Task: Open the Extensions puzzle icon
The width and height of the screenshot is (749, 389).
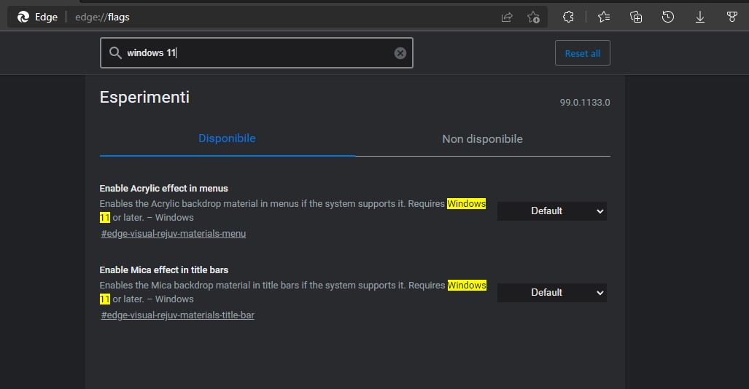Action: point(568,17)
